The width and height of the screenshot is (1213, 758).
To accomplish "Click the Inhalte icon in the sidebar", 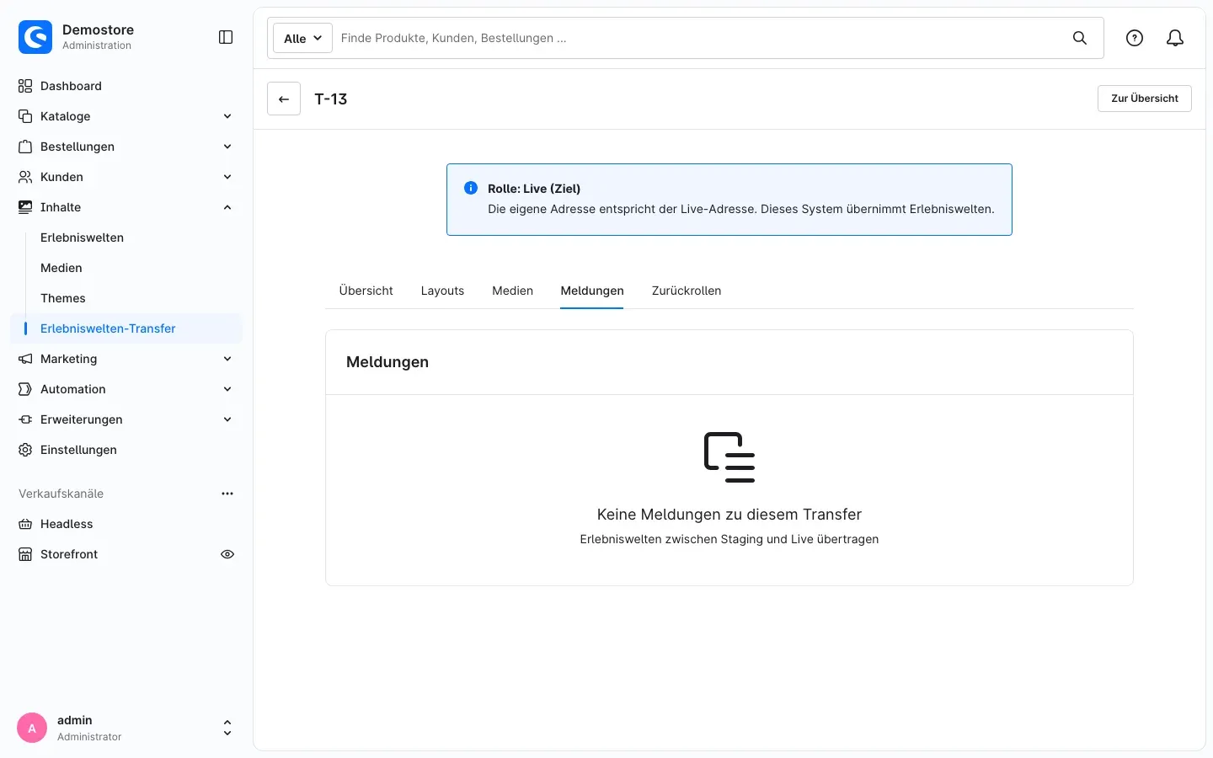I will 25,207.
